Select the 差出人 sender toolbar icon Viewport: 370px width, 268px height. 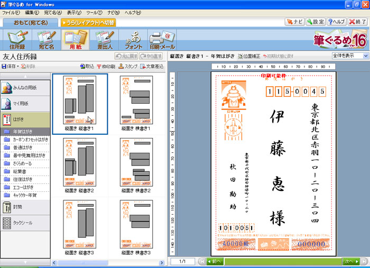tap(106, 40)
